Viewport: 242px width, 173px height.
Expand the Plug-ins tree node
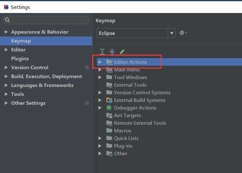[100, 146]
